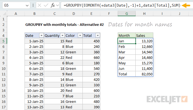Select row 1 header
This screenshot has height=110, width=193.
tap(3, 19)
